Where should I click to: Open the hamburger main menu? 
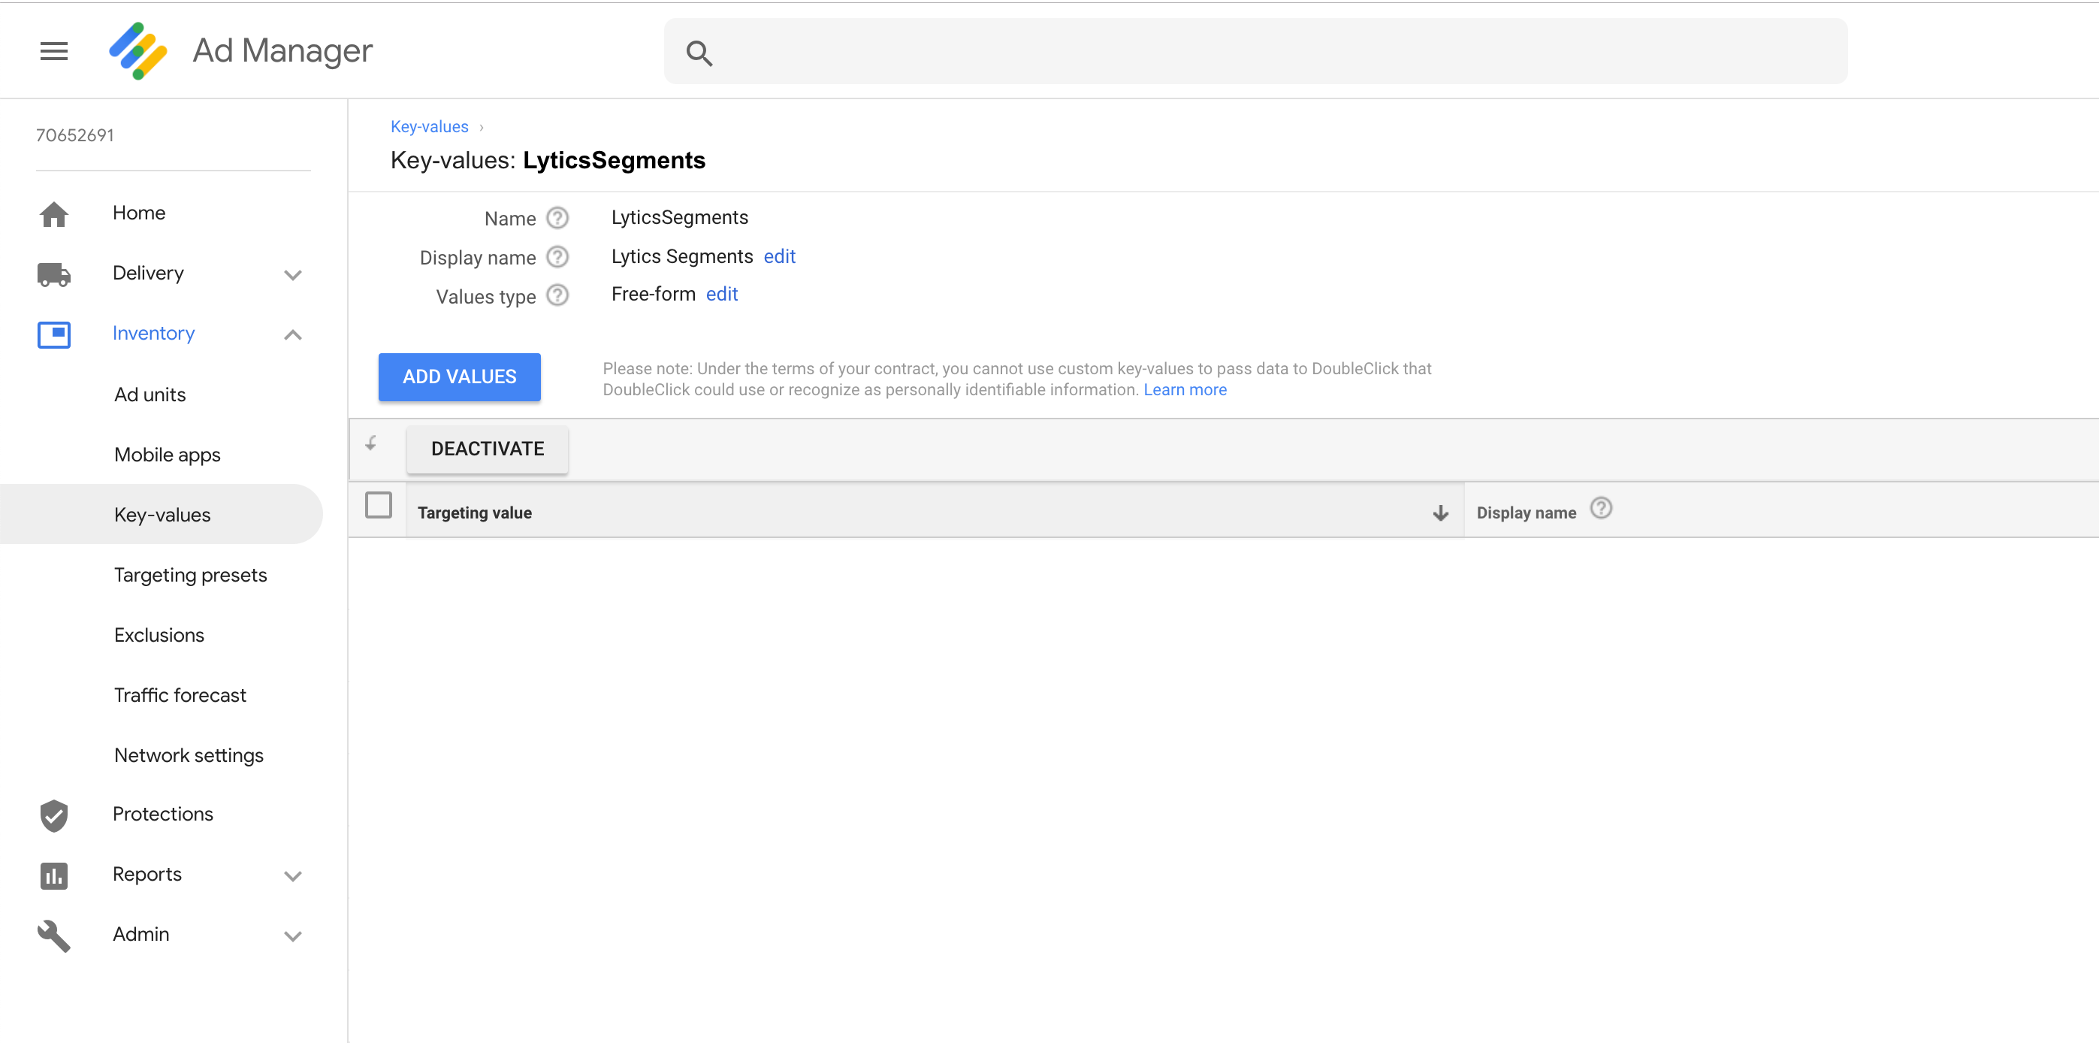pyautogui.click(x=54, y=51)
